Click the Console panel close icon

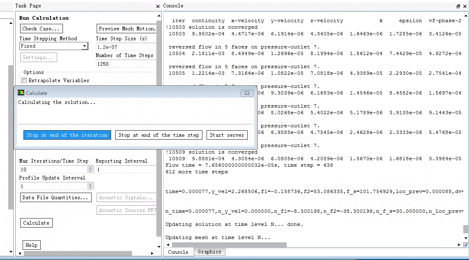point(465,6)
